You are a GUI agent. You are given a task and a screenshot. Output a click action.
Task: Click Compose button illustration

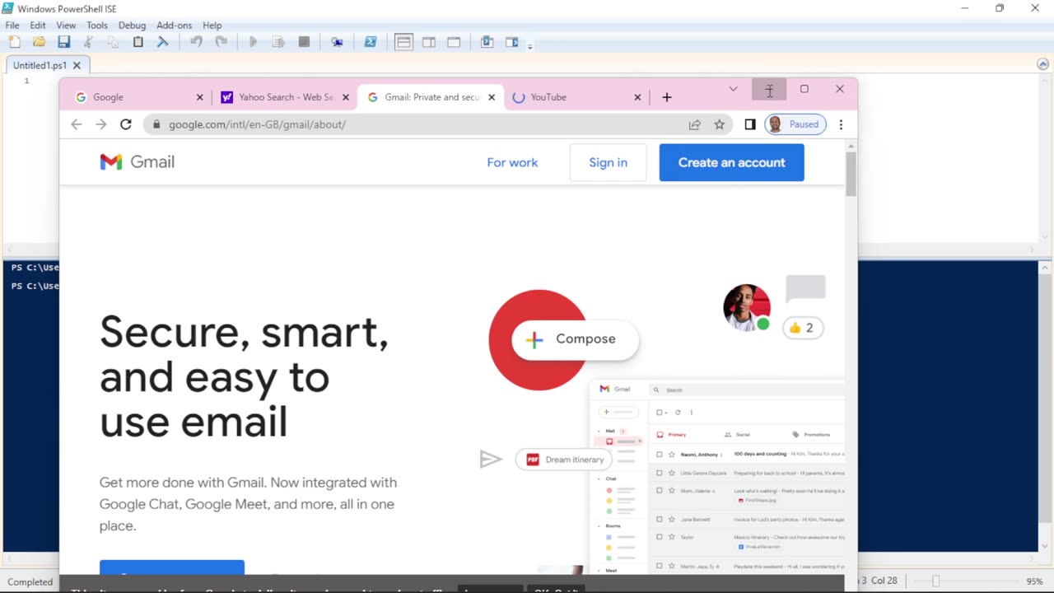tap(575, 339)
